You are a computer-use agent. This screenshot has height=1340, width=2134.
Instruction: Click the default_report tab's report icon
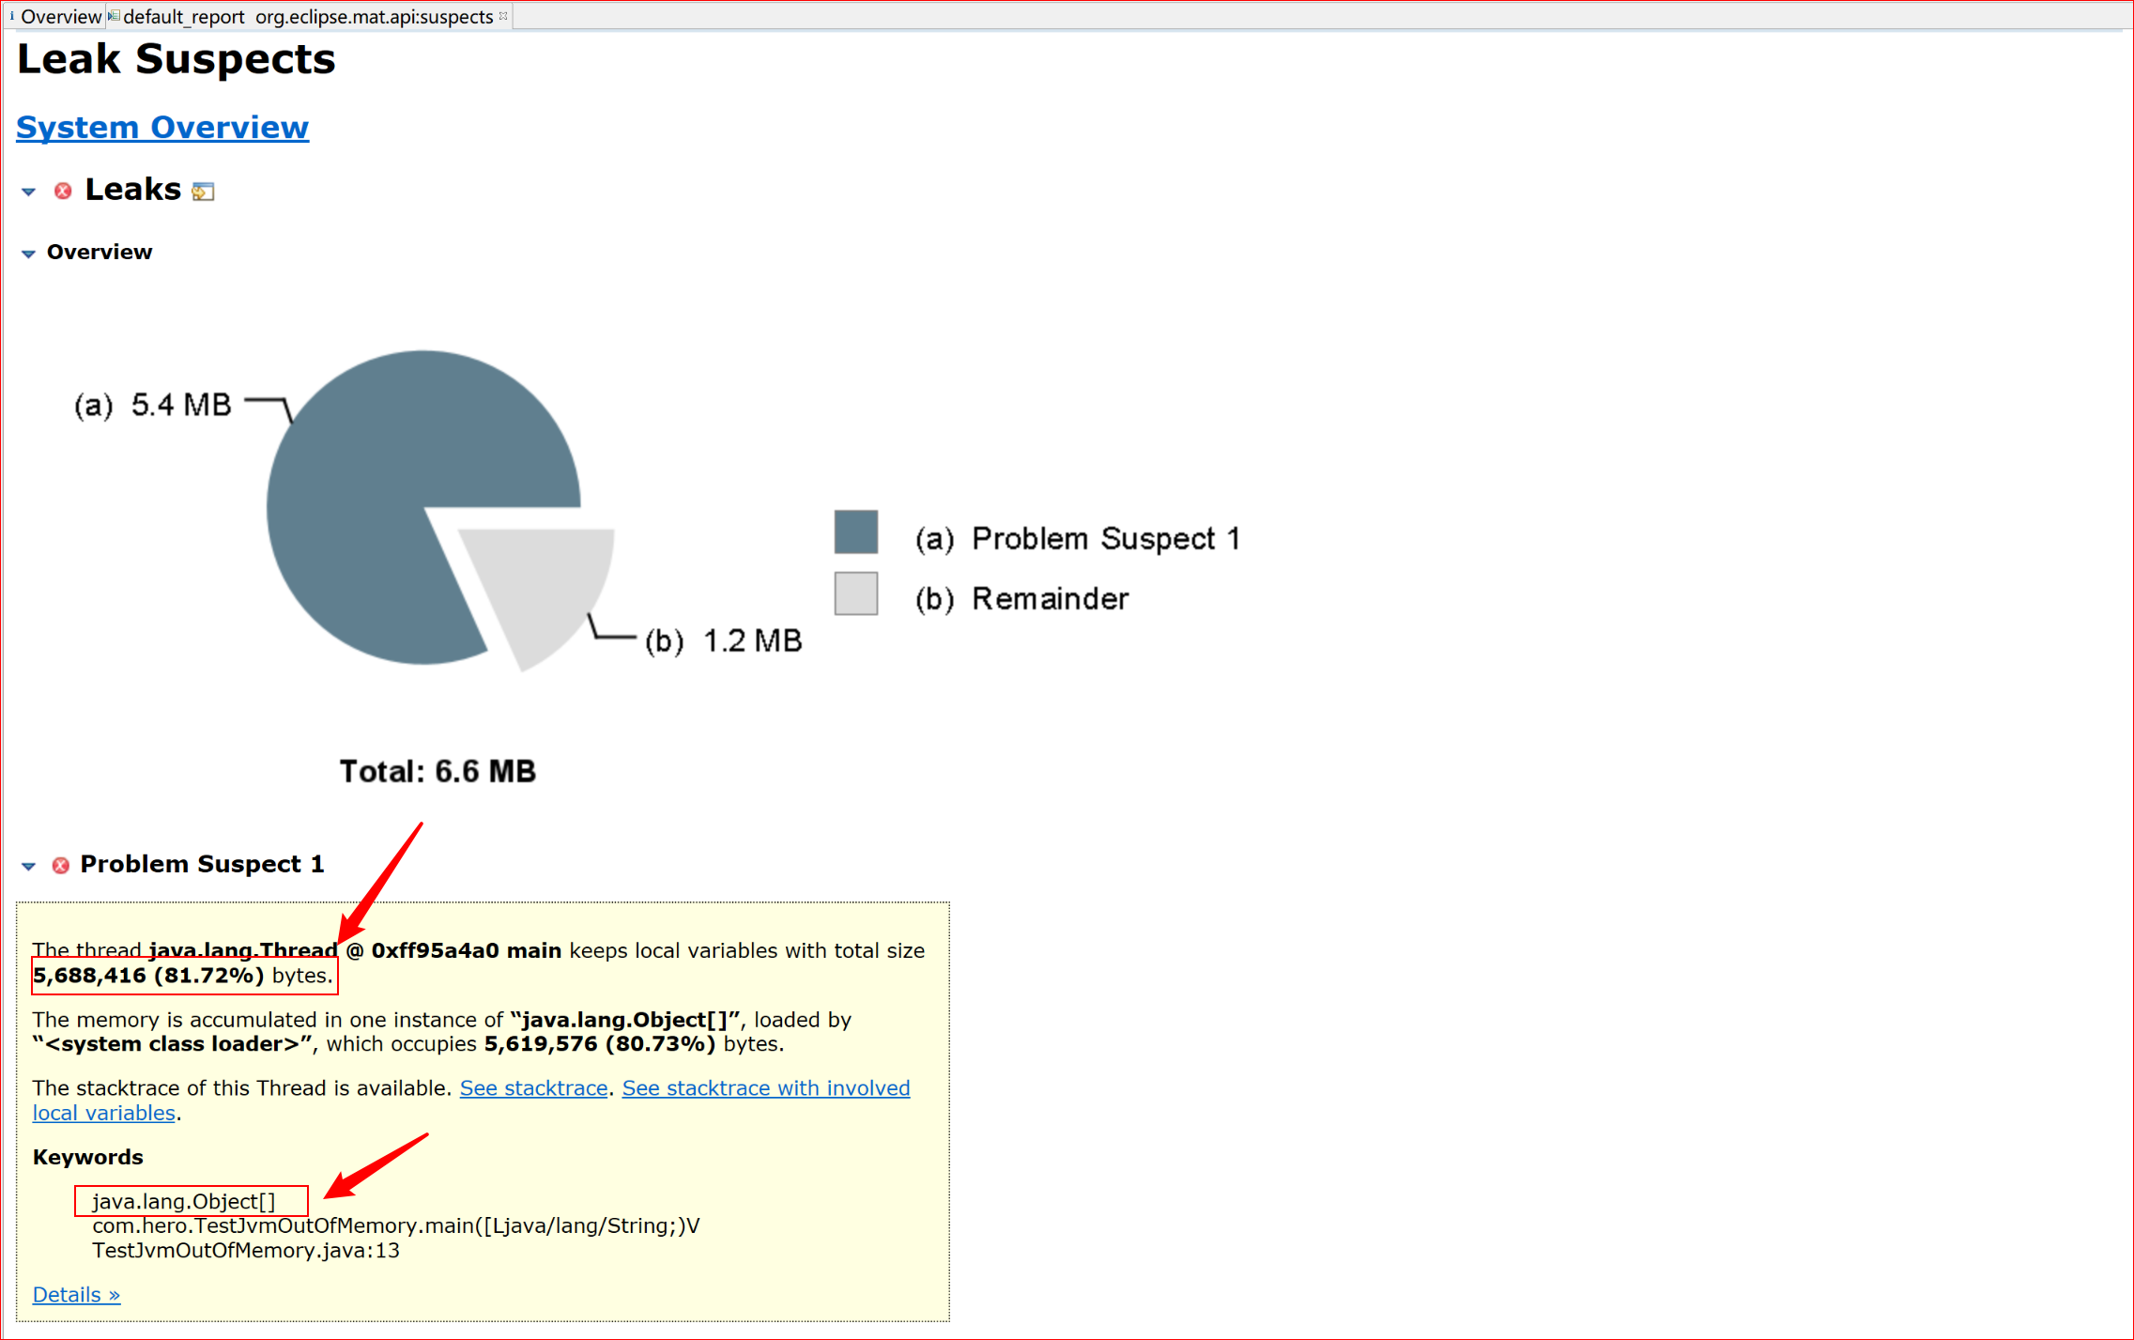(x=114, y=16)
